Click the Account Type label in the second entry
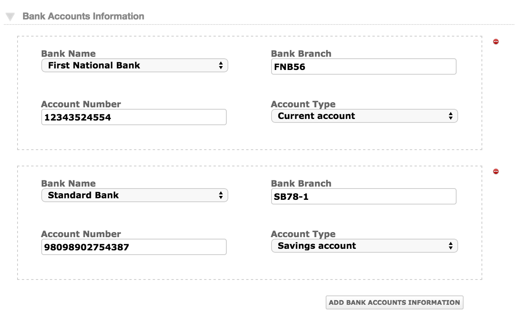 pos(303,234)
